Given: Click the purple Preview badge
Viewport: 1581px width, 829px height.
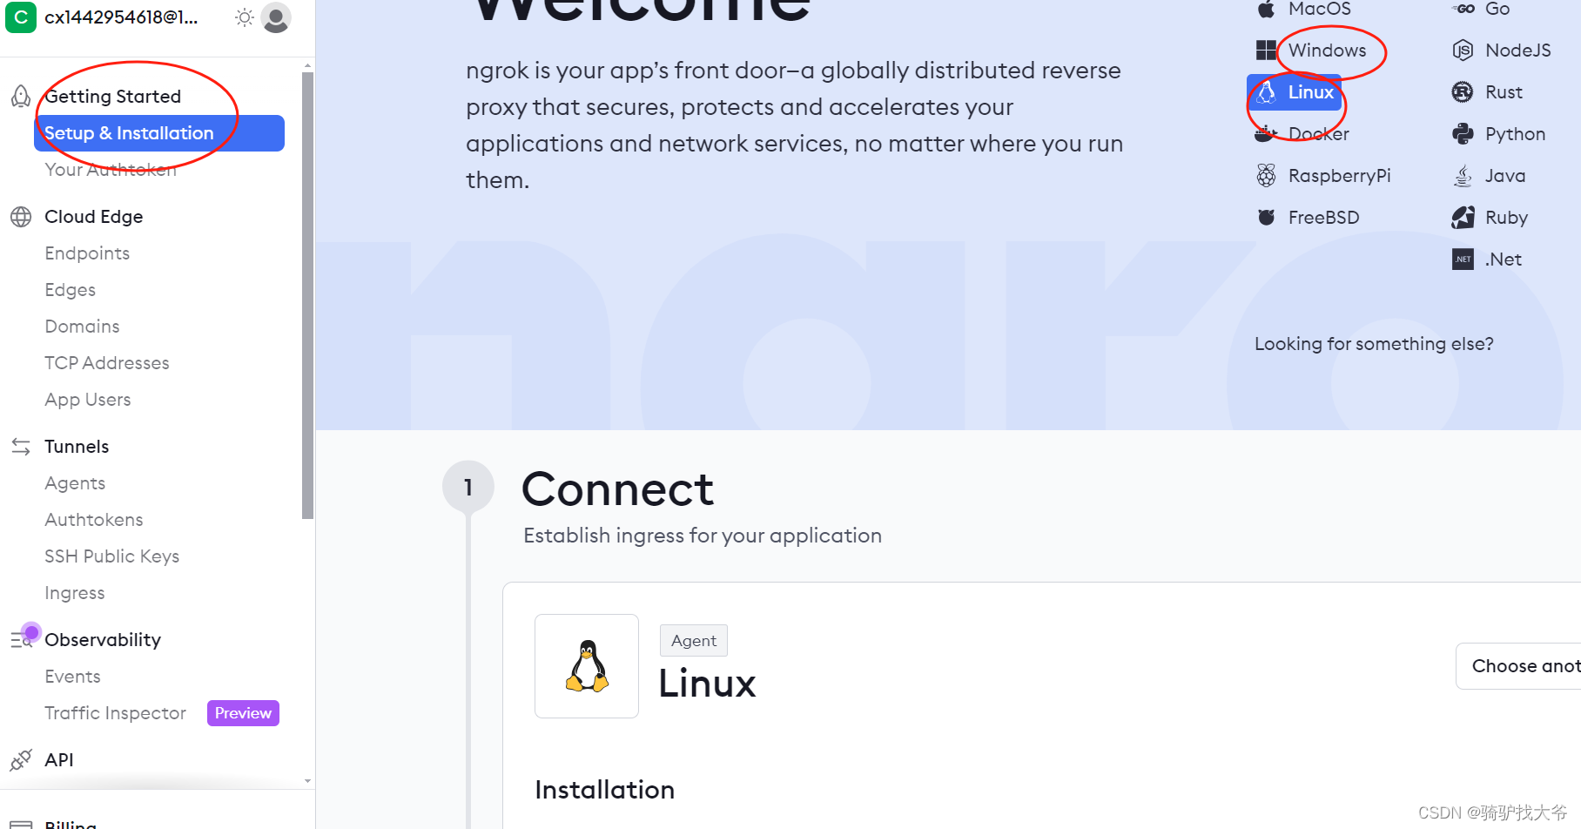Looking at the screenshot, I should point(243,713).
